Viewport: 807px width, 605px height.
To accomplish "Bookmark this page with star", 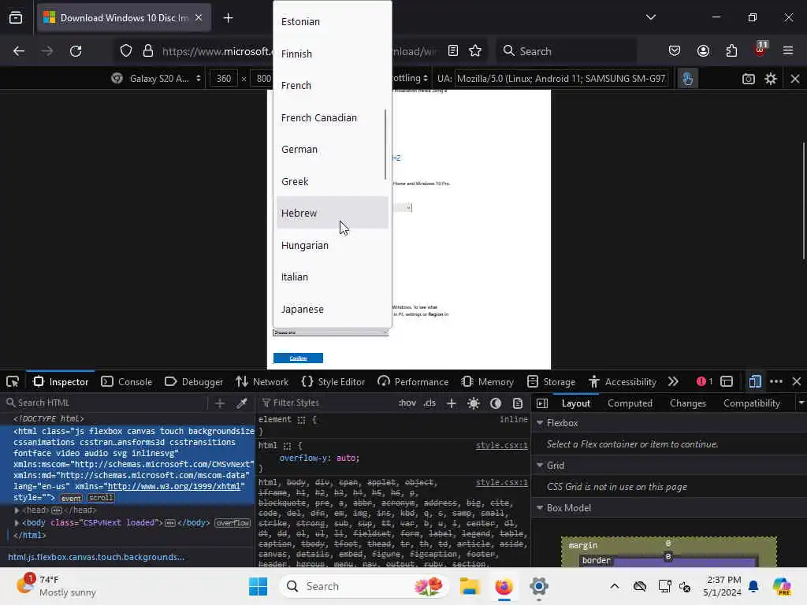I will (475, 50).
